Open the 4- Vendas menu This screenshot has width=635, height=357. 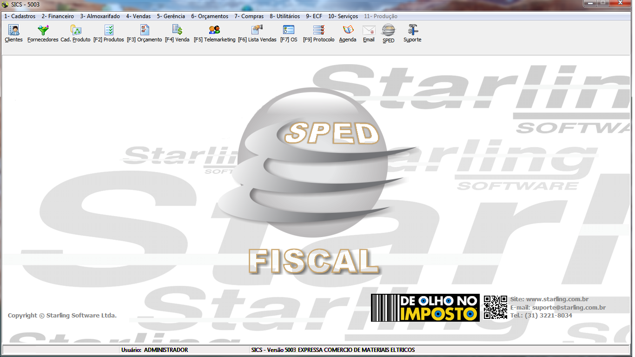138,16
